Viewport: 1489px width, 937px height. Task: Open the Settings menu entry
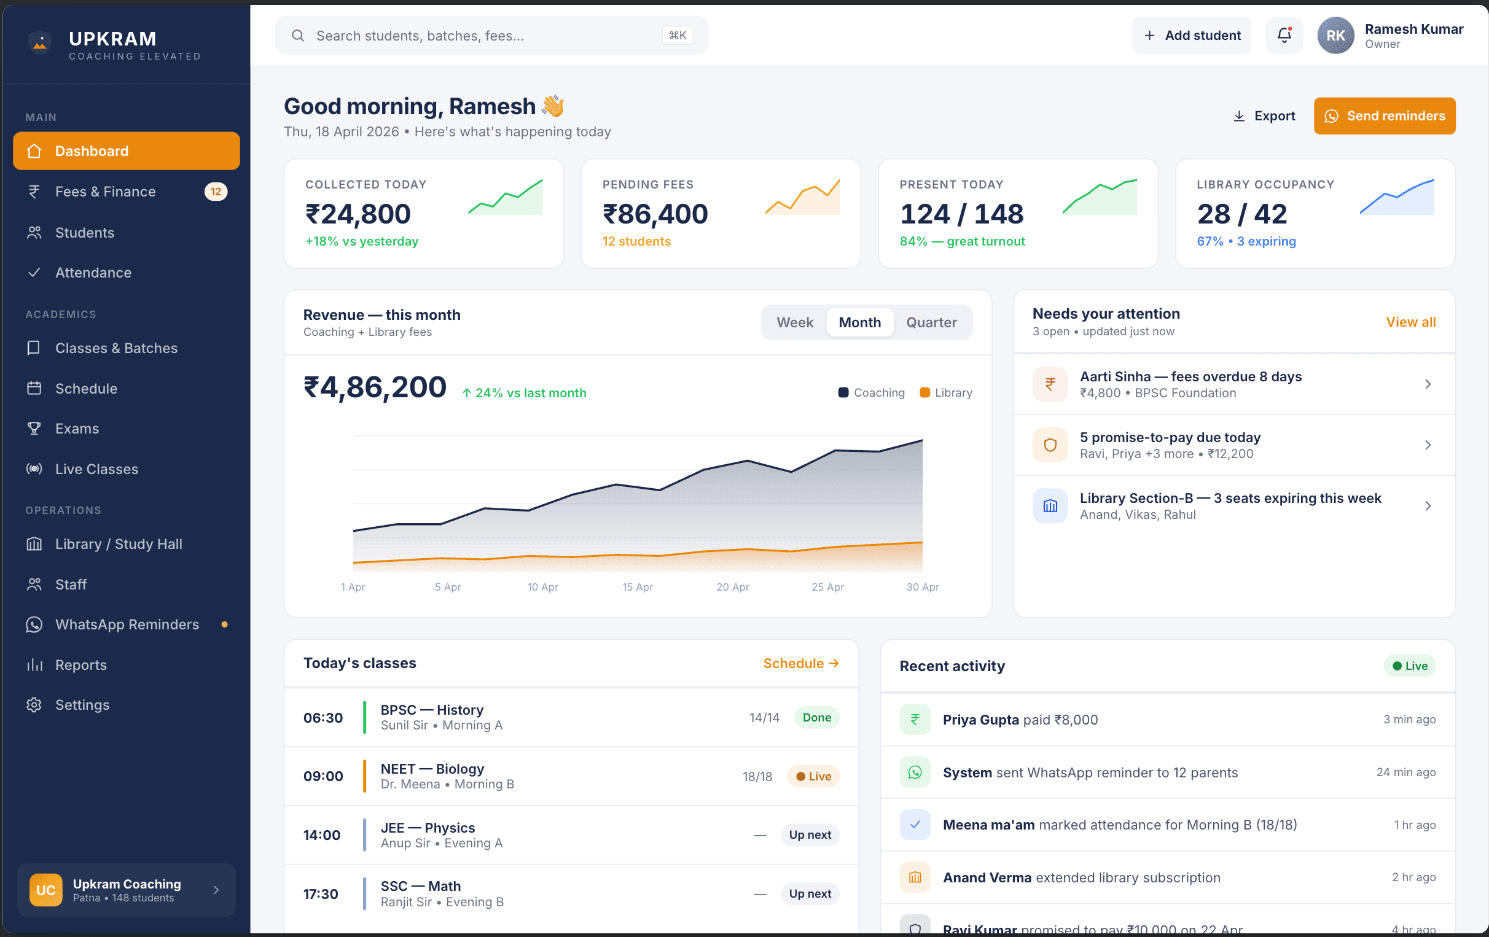pyautogui.click(x=83, y=704)
